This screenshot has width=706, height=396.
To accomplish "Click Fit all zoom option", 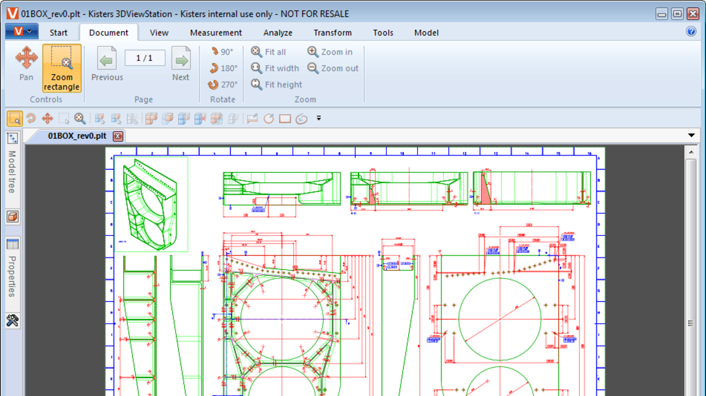I will [x=268, y=52].
